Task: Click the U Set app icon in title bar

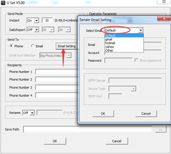Action: 3,3
